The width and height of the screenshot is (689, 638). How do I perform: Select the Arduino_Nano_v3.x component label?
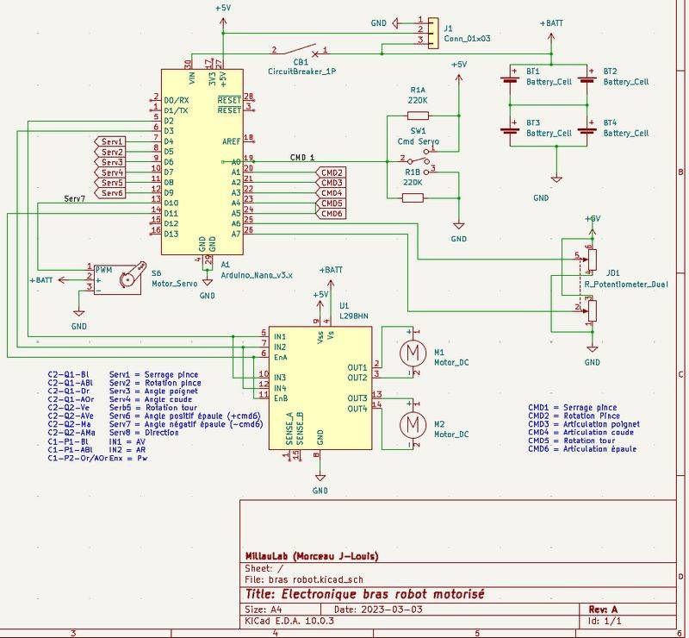coord(256,275)
